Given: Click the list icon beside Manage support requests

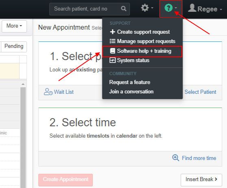Looking at the screenshot, I should pyautogui.click(x=113, y=41).
